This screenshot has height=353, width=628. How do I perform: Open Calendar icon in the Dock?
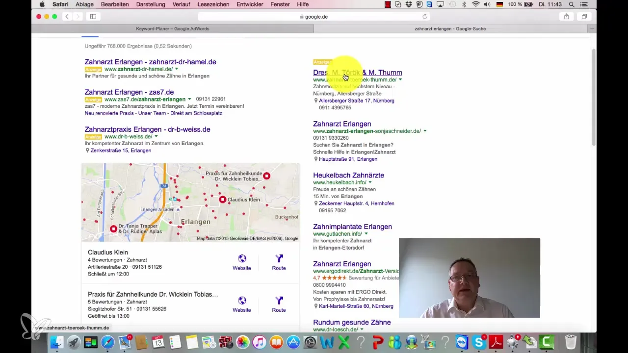pos(158,342)
